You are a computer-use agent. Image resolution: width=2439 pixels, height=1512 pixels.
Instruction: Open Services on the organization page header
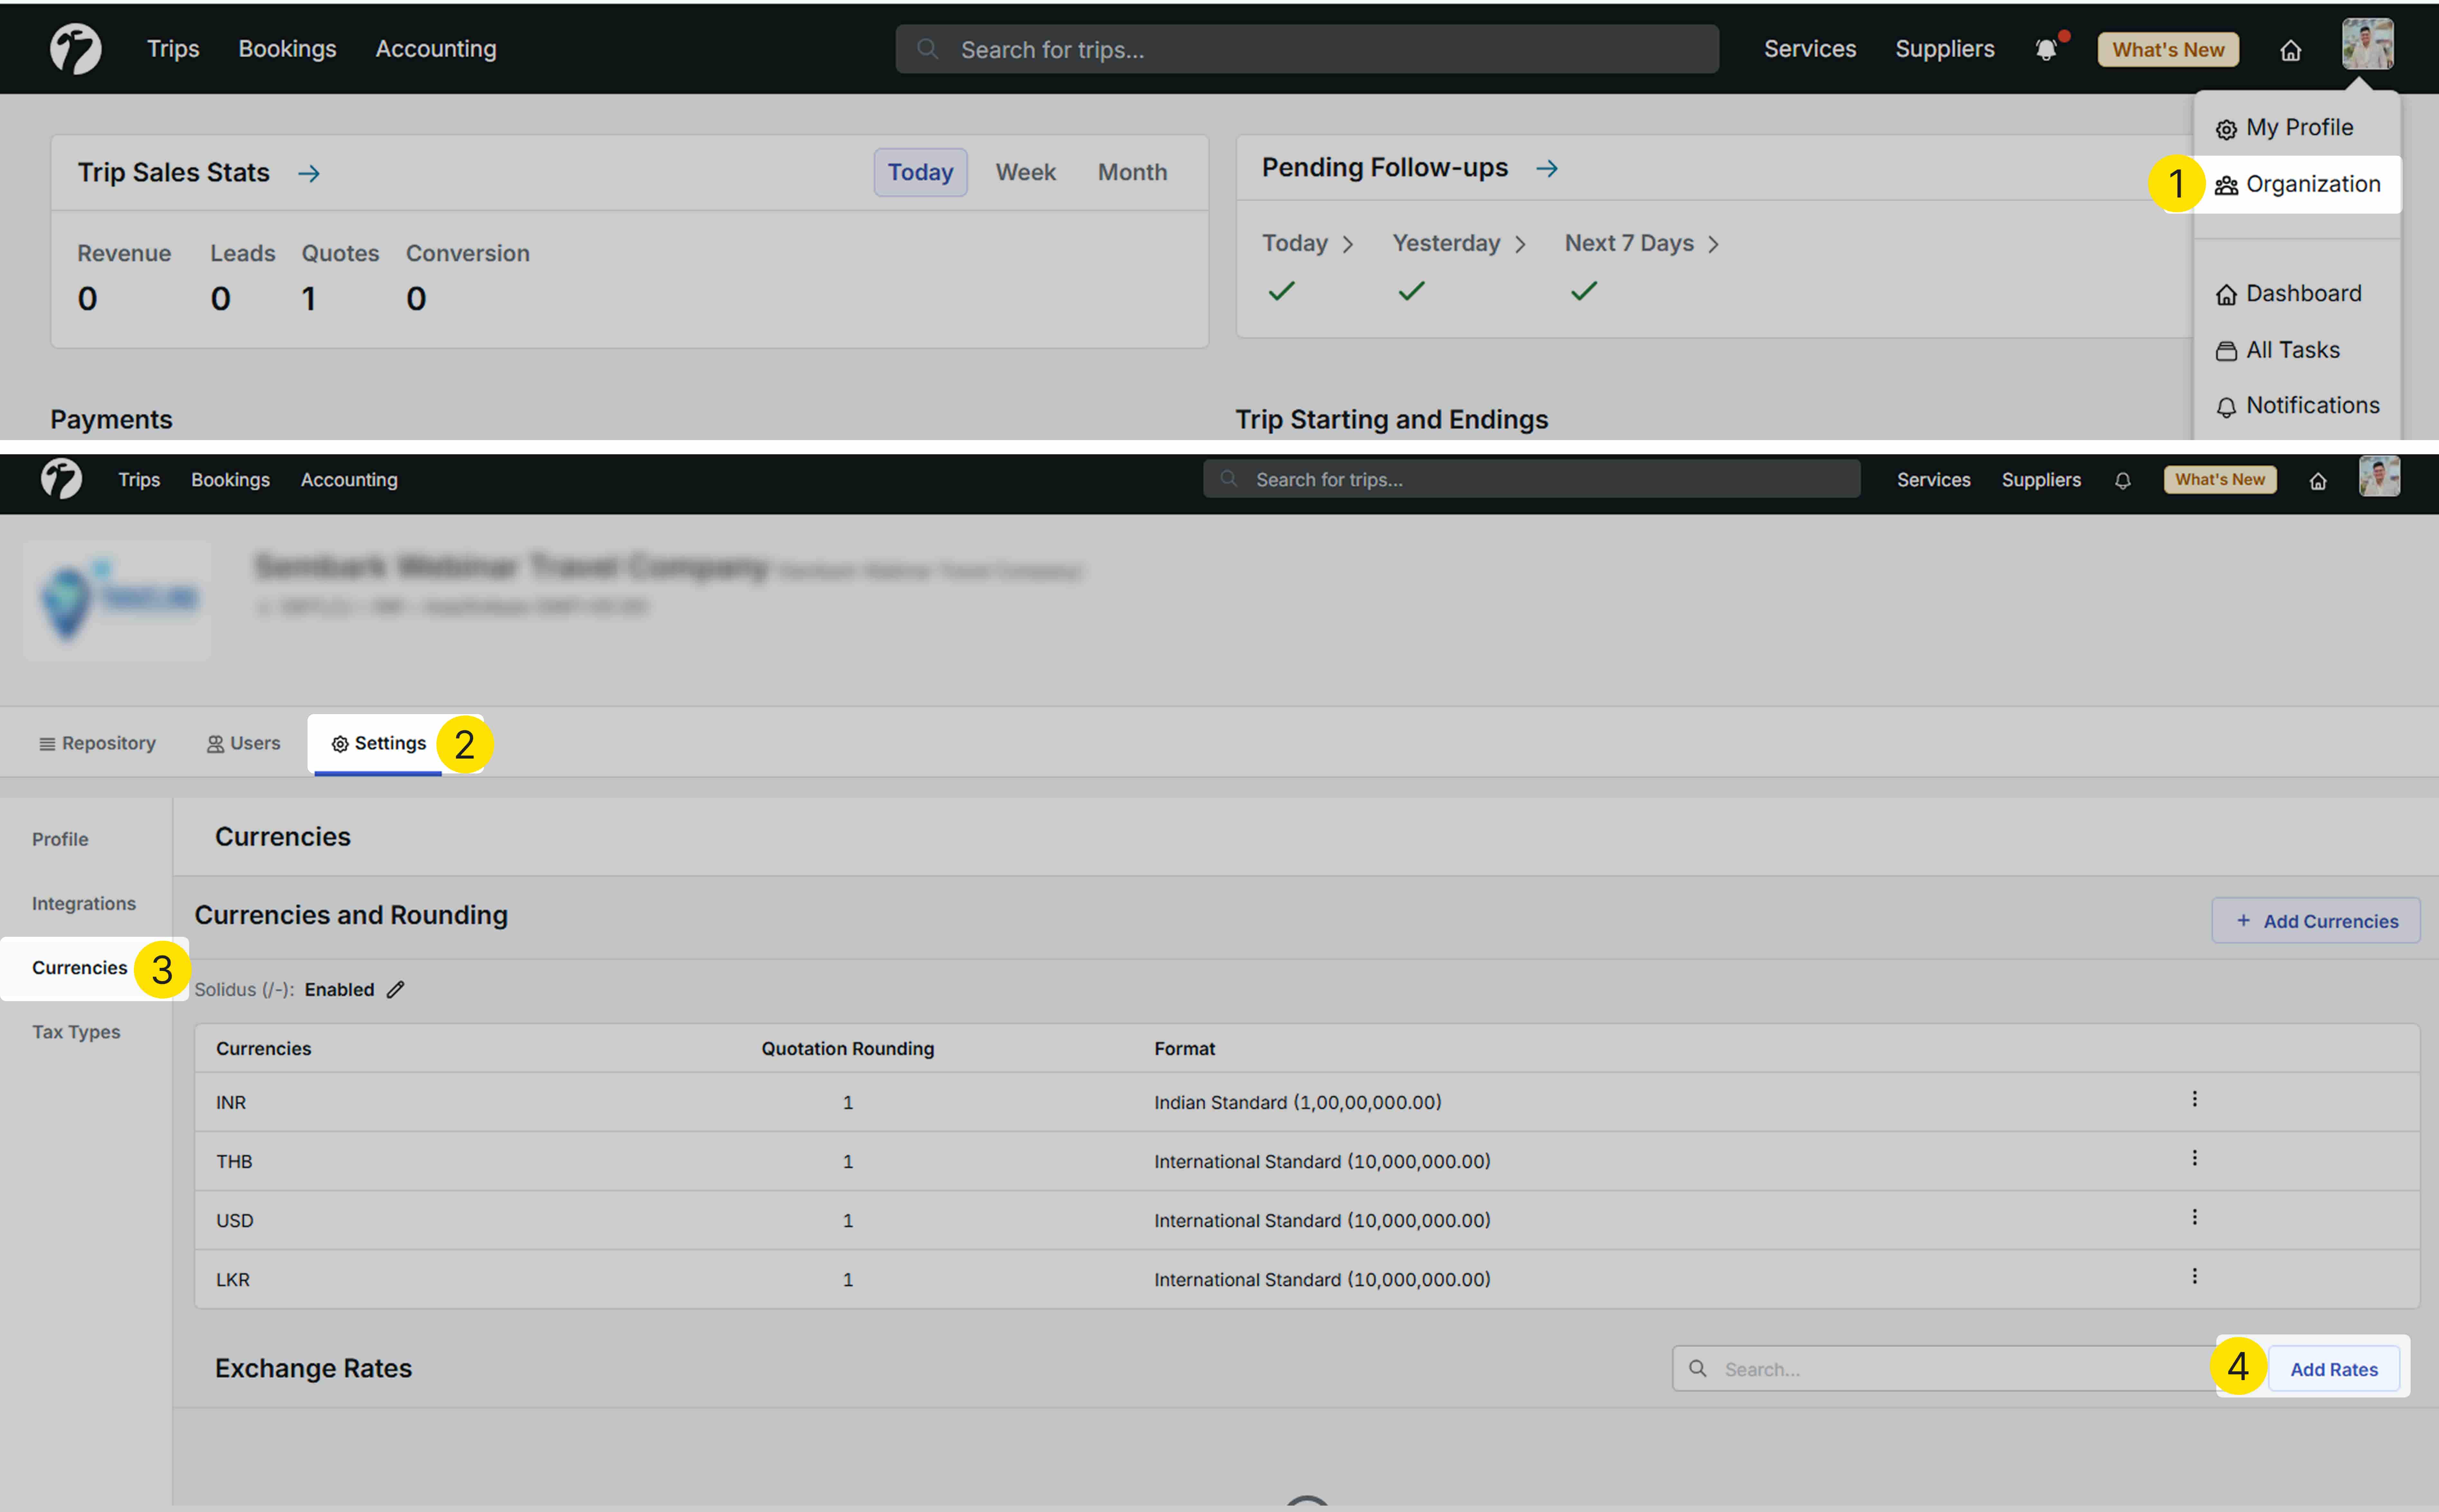(1934, 480)
